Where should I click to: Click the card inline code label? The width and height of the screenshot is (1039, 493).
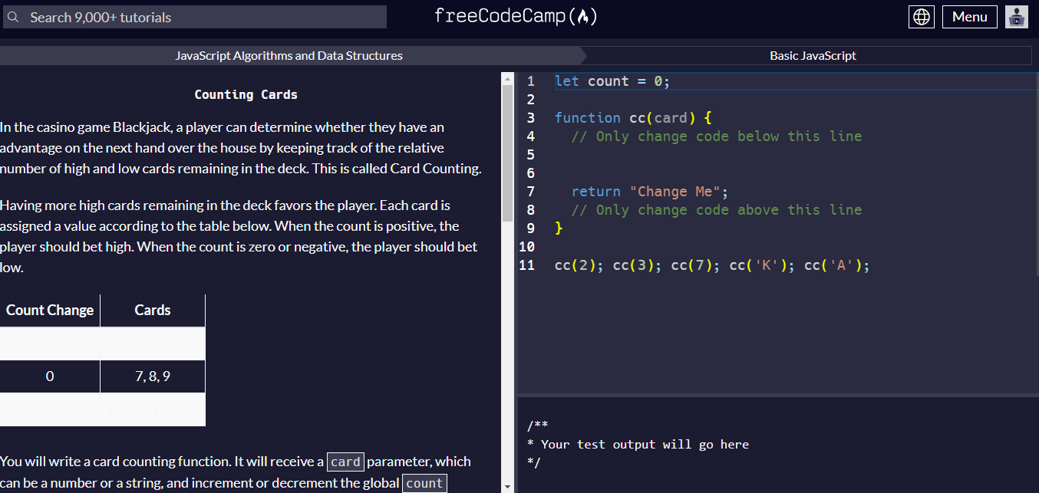pyautogui.click(x=345, y=461)
